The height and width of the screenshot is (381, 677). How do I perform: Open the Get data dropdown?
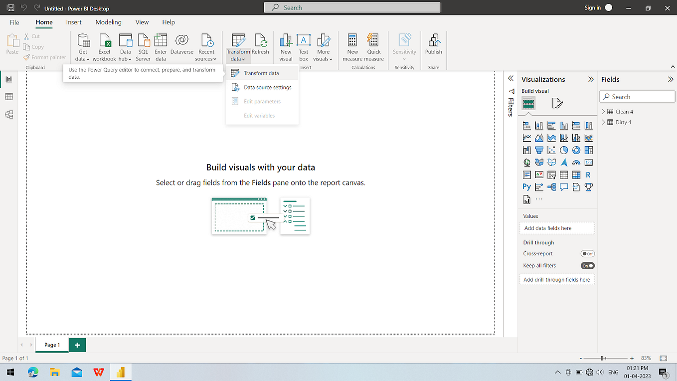[83, 48]
